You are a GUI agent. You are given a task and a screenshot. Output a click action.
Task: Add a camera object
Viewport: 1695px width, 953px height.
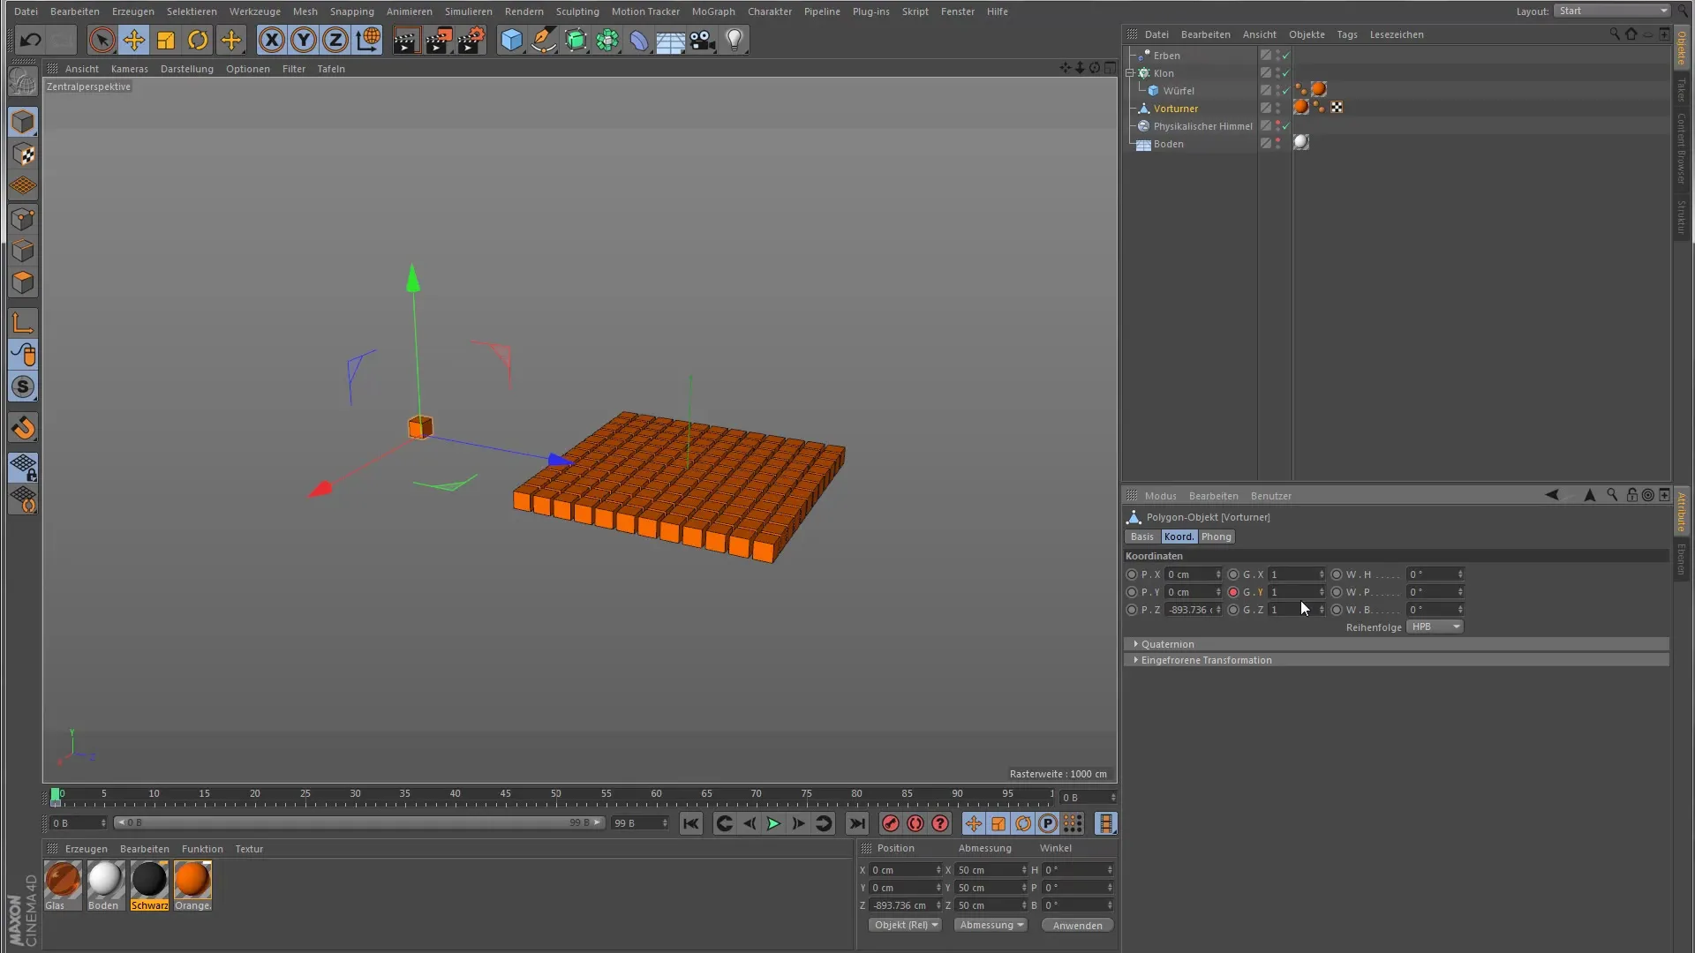(x=703, y=40)
